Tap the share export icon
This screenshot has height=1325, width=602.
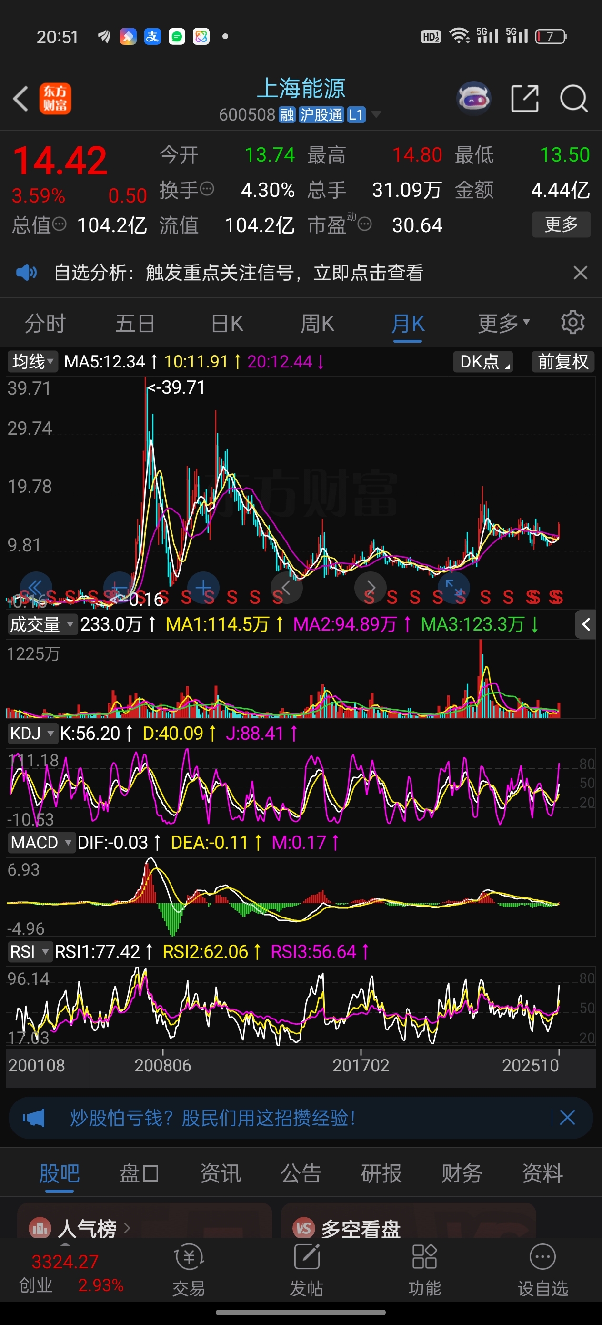coord(524,98)
